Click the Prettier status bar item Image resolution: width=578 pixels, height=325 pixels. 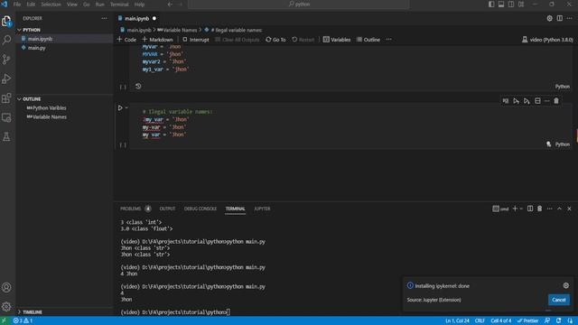click(x=527, y=320)
